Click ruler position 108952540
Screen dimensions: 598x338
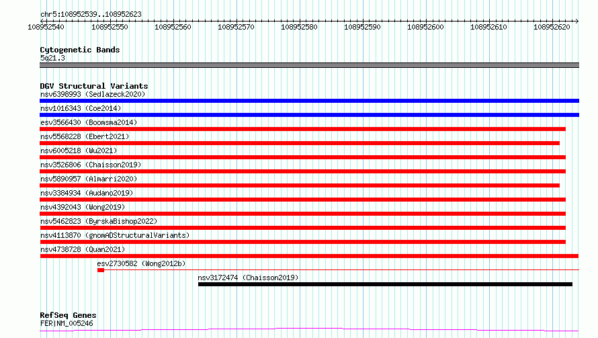[46, 27]
